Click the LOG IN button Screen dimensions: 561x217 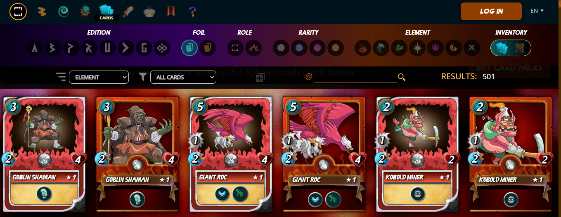point(491,11)
